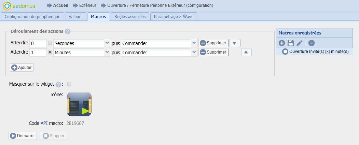The width and height of the screenshot is (359, 145).
Task: Open help for Déroulement des actions
Action: tap(67, 32)
